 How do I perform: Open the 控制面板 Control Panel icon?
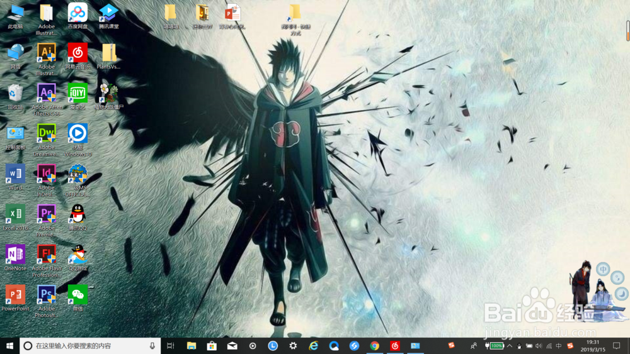click(x=15, y=138)
